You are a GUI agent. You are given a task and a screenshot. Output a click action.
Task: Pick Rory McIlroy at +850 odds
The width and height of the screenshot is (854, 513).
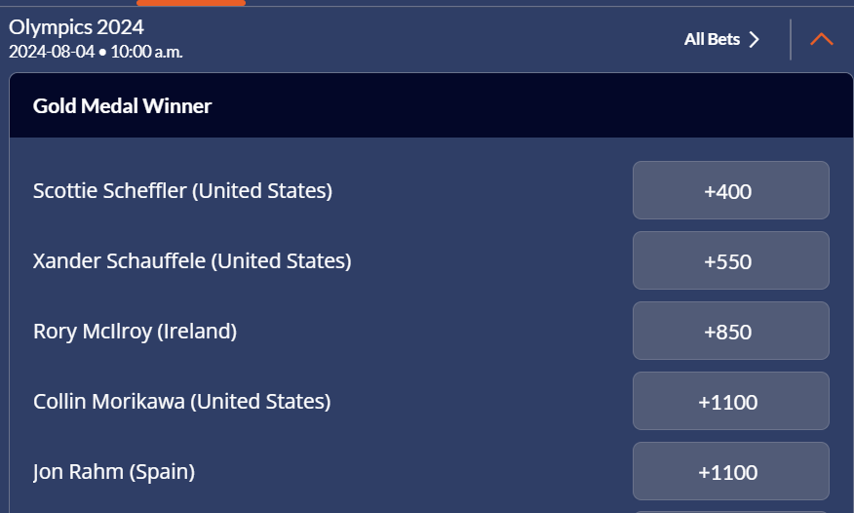730,332
